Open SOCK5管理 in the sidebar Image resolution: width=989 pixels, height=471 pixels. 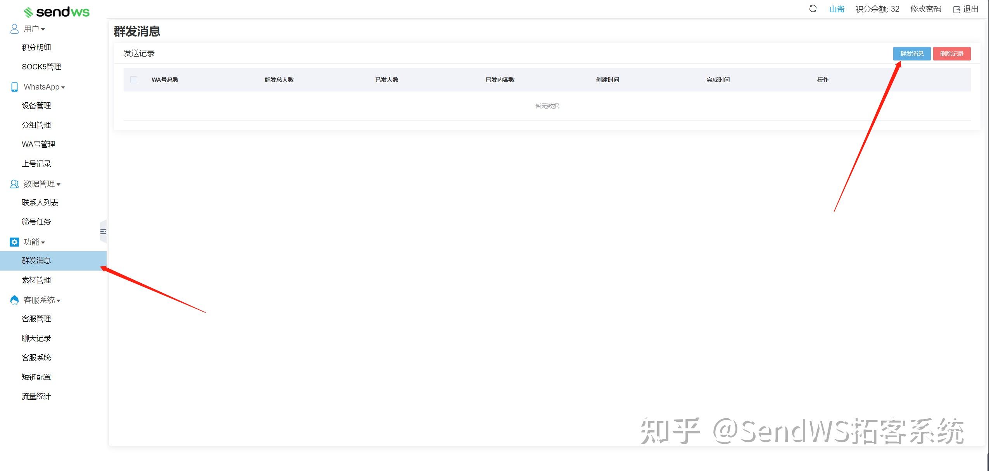(41, 67)
